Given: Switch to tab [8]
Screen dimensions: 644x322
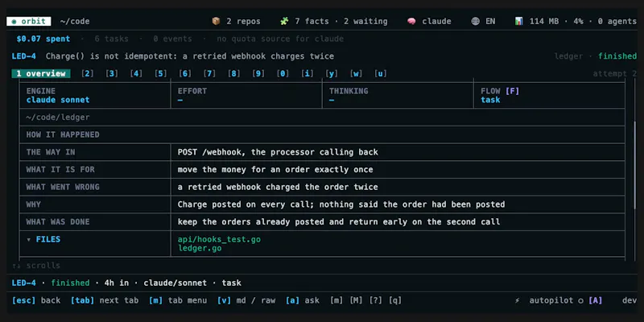Looking at the screenshot, I should pos(234,74).
